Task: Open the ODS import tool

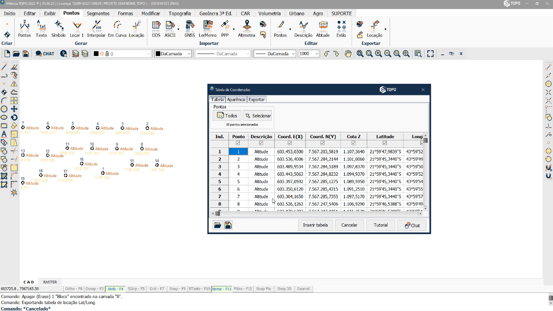Action: (x=156, y=29)
